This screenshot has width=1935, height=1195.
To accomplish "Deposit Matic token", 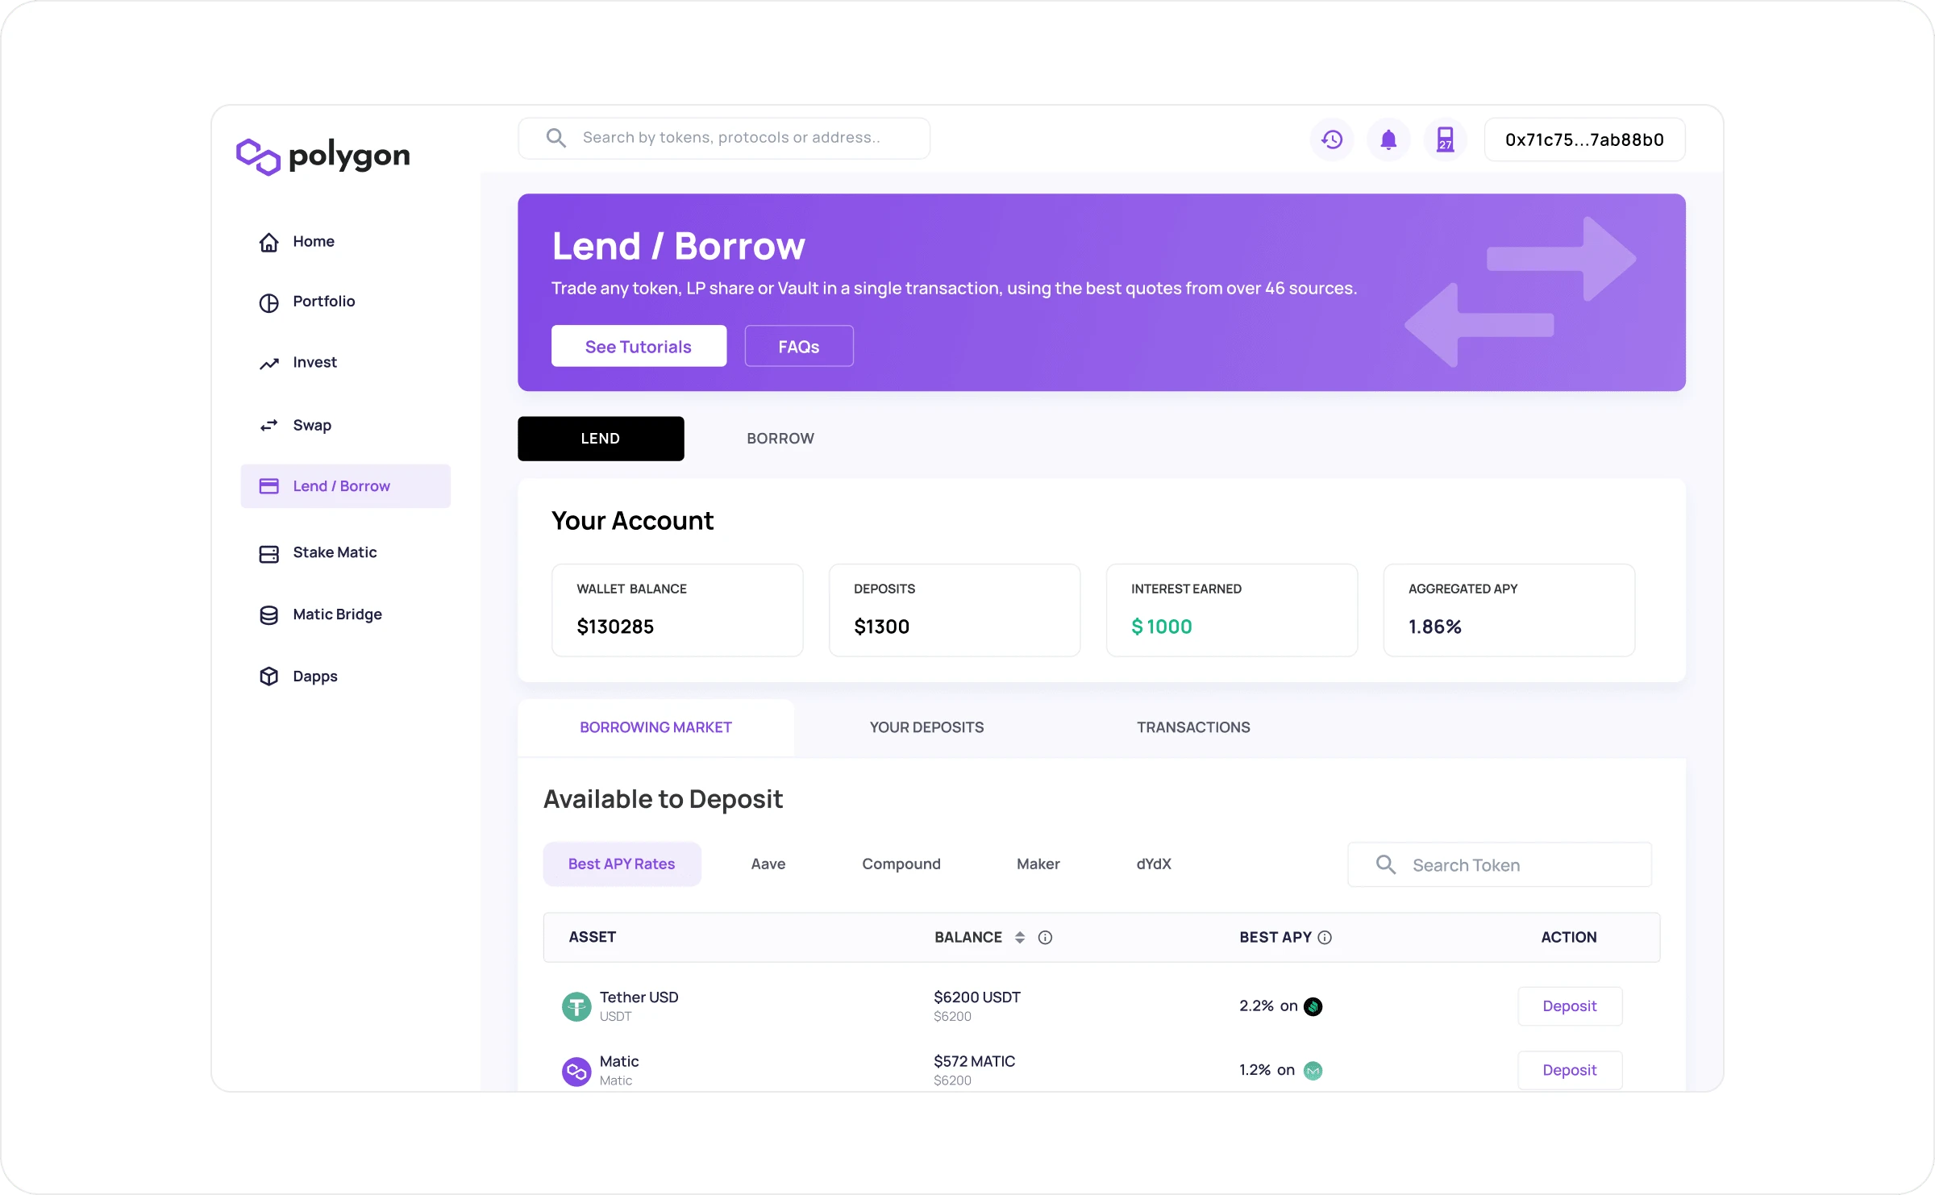I will coord(1570,1071).
